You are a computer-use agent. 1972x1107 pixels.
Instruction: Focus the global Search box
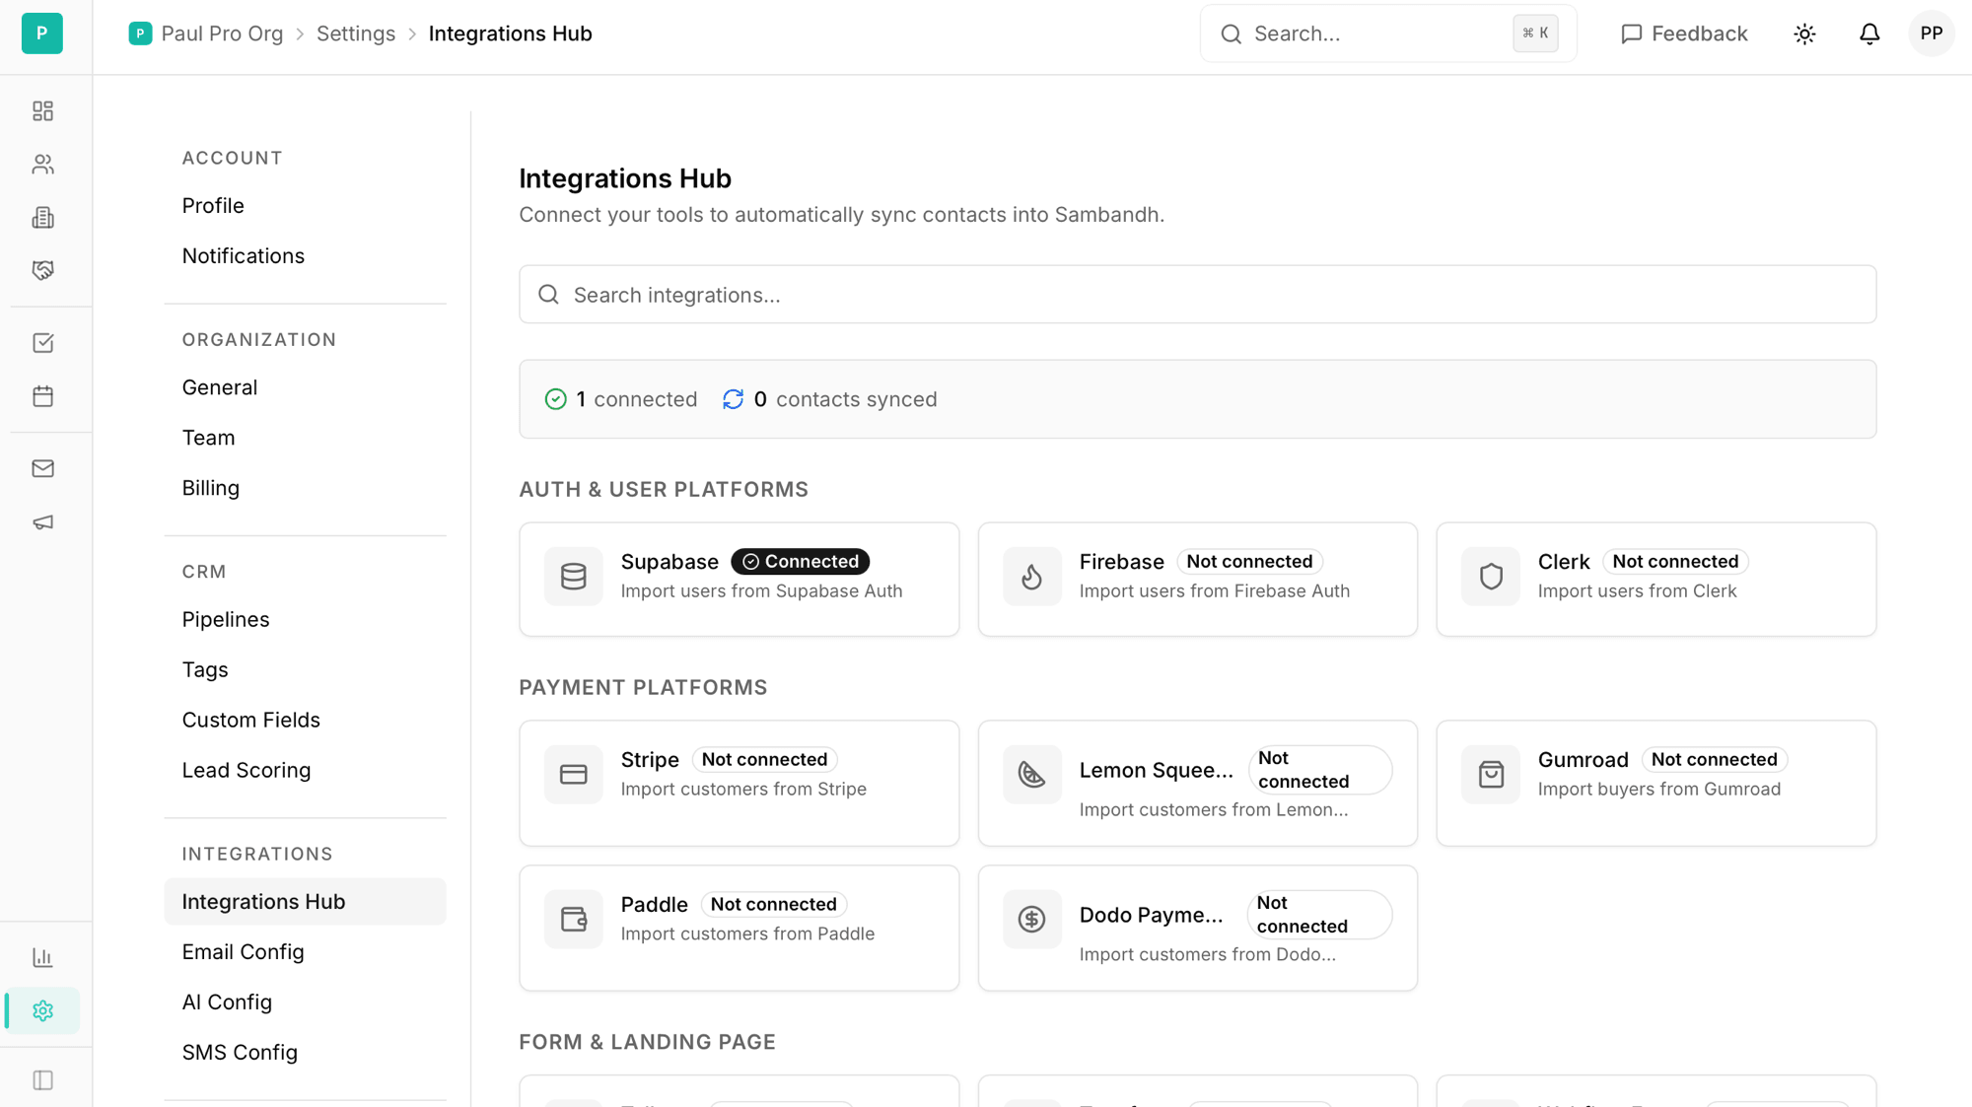pyautogui.click(x=1388, y=34)
